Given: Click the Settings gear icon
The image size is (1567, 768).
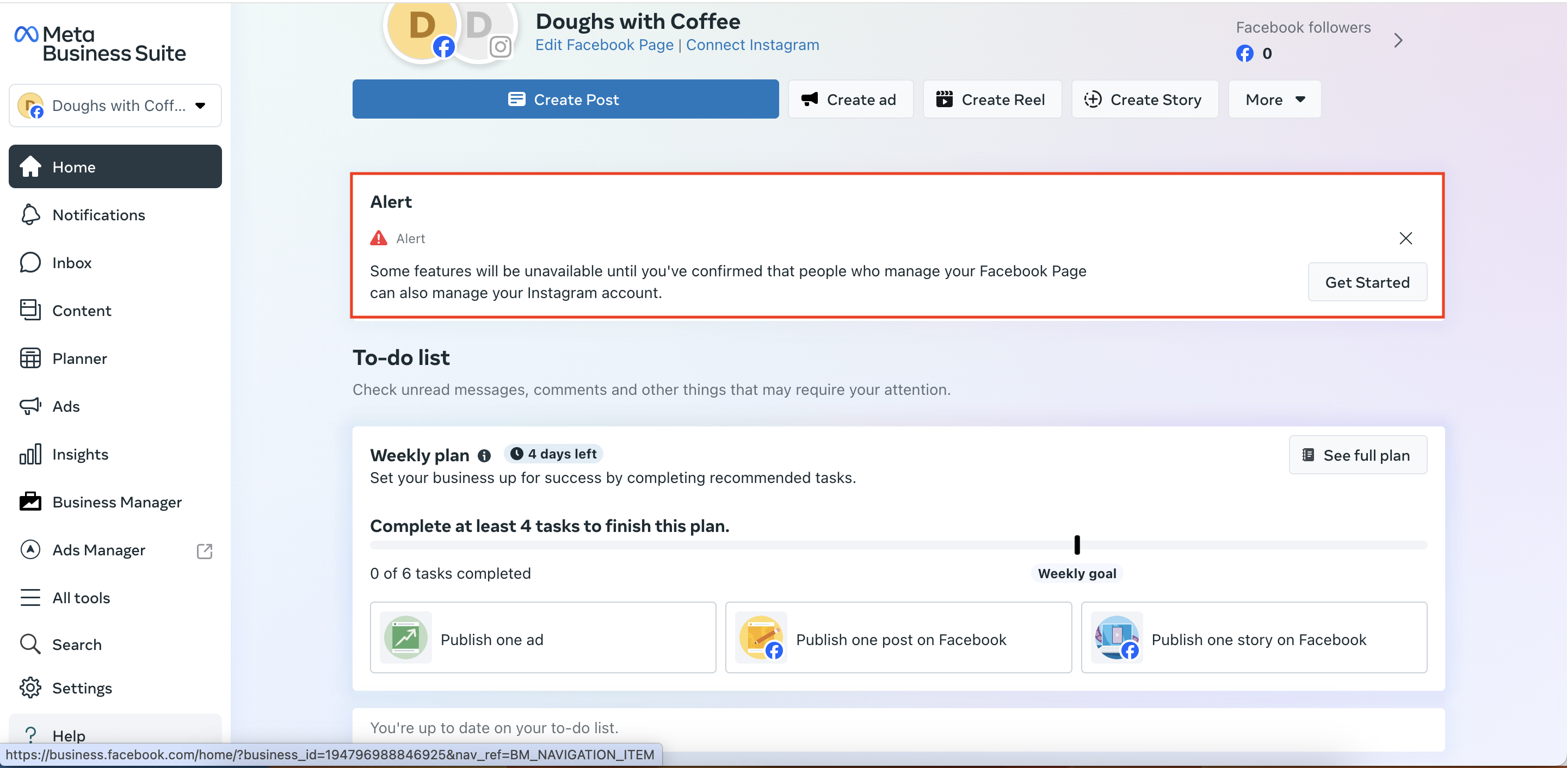Looking at the screenshot, I should (x=30, y=688).
